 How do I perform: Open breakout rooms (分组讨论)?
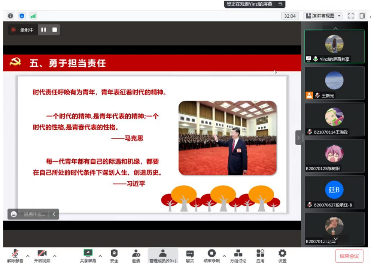pos(238,255)
